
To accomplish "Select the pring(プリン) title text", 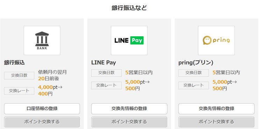I will tap(196, 63).
